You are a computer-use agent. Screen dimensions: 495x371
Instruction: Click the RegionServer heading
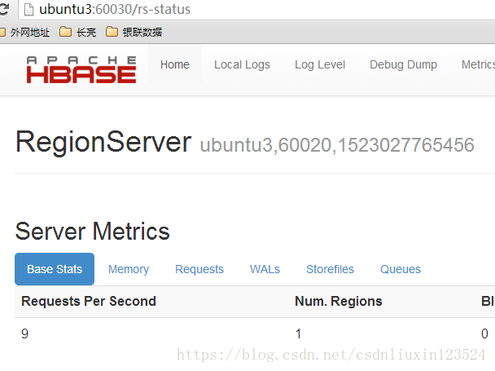103,143
